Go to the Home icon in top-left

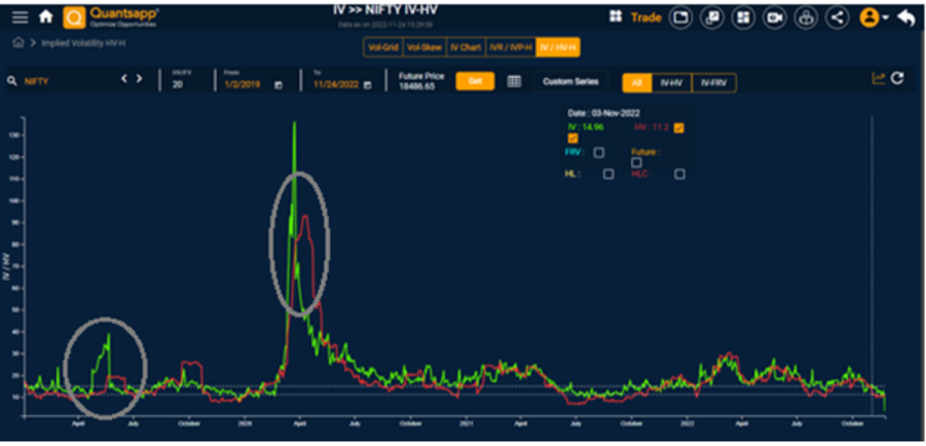tap(46, 17)
